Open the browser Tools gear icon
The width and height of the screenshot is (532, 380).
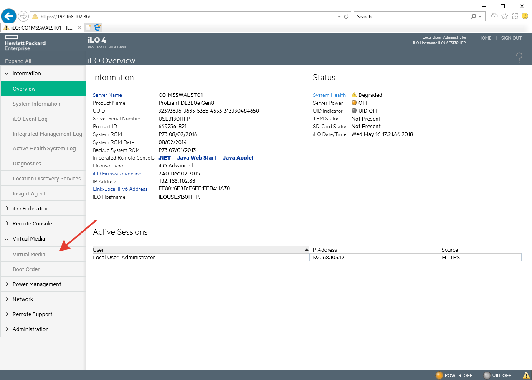[x=515, y=16]
